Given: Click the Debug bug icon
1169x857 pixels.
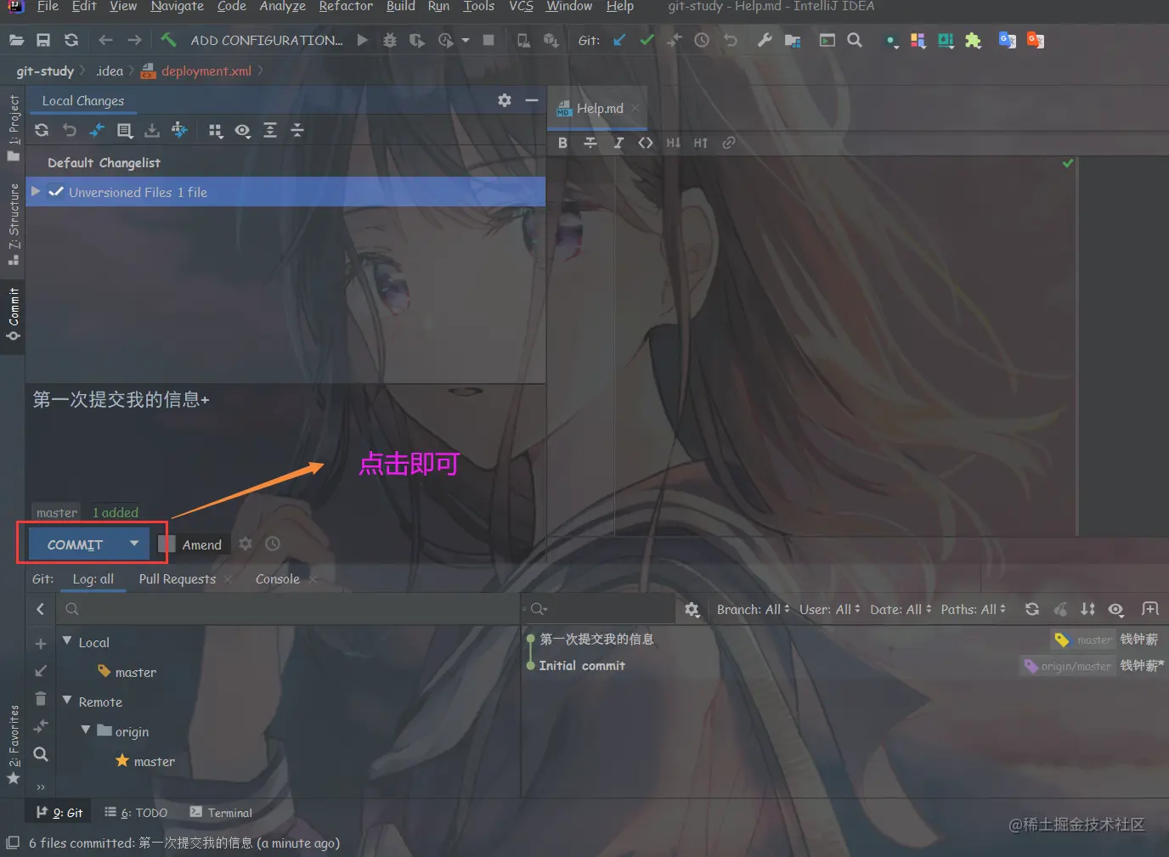Looking at the screenshot, I should (x=390, y=40).
